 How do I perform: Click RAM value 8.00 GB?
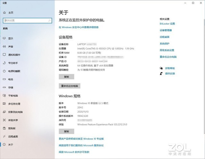(x=89, y=53)
